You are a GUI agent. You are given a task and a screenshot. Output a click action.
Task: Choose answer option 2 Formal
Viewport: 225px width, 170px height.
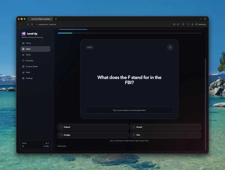coord(165,127)
